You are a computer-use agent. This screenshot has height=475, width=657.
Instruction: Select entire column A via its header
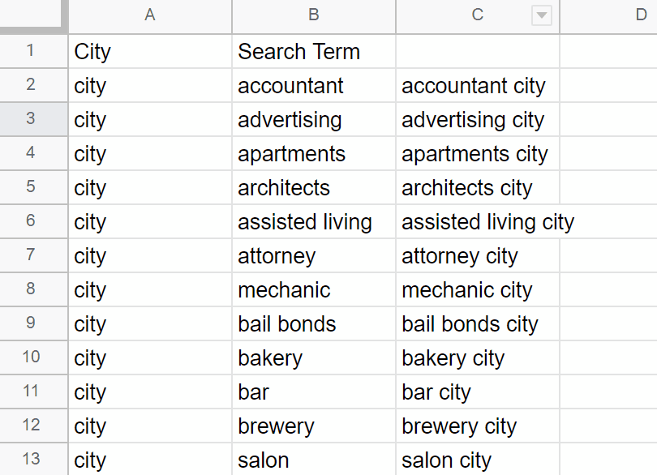[x=149, y=15]
